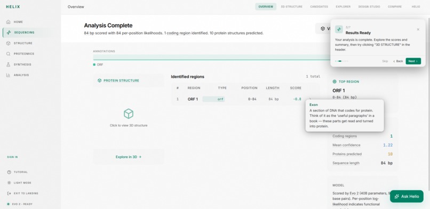Screen dimensions: 430x209
Task: Click the Analysis bar chart icon
Action: click(8, 75)
